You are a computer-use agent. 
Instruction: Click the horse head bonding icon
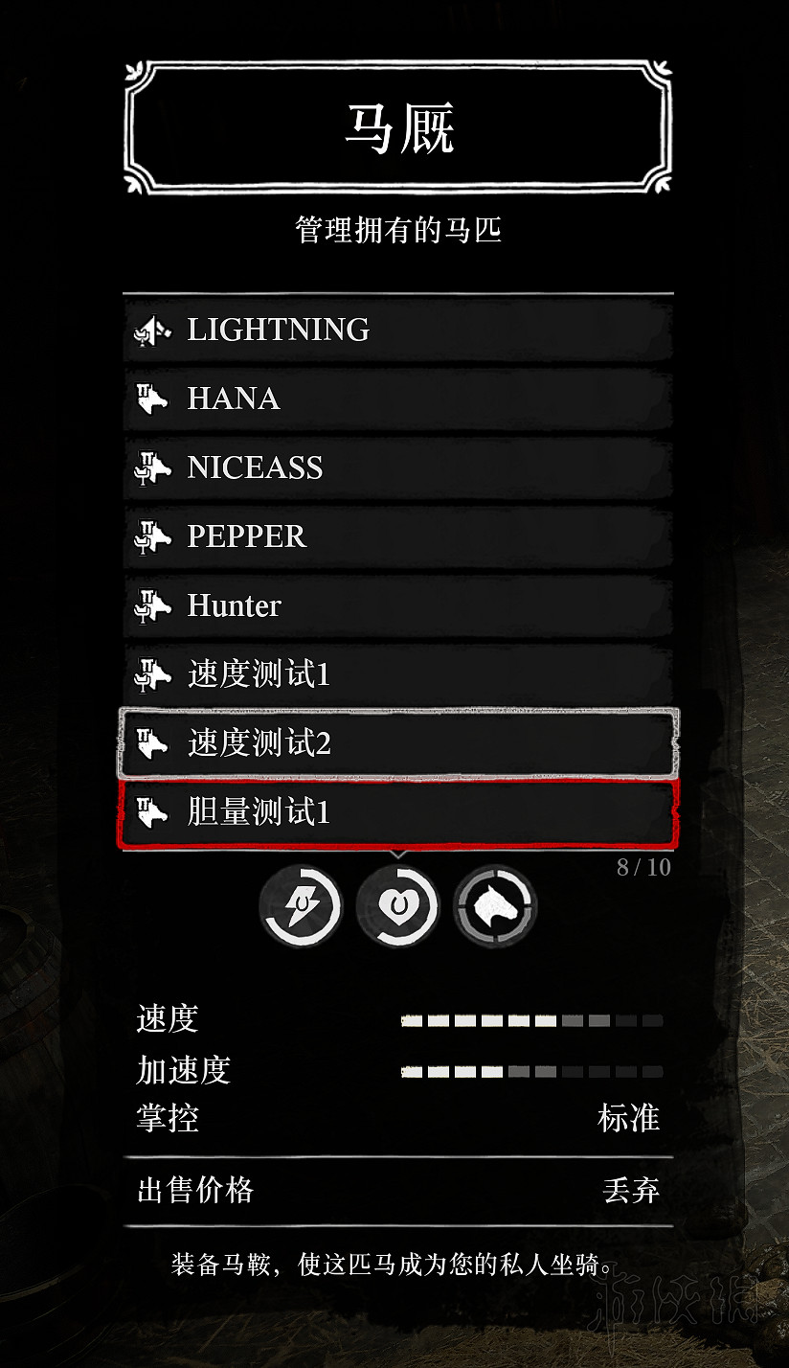pos(495,905)
